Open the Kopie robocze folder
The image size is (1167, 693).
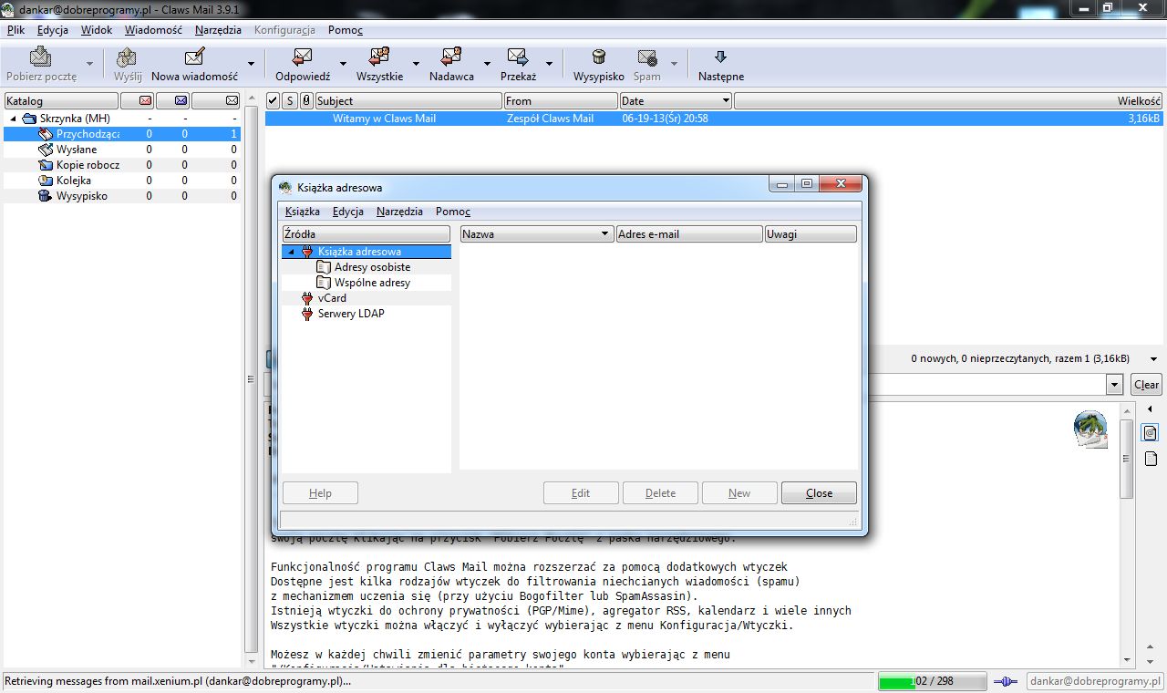pos(88,164)
